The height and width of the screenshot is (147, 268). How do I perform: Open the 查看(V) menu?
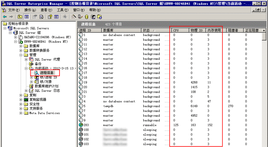(46, 10)
